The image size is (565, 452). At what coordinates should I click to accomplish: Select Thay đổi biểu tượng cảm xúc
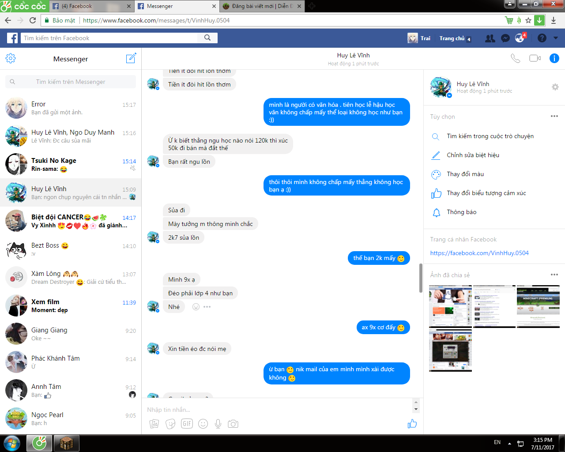(486, 193)
